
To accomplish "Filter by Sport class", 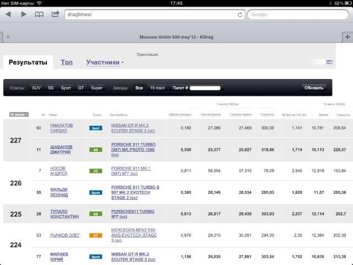I will [66, 88].
